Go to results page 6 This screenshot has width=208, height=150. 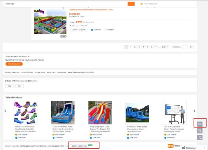coord(152,47)
